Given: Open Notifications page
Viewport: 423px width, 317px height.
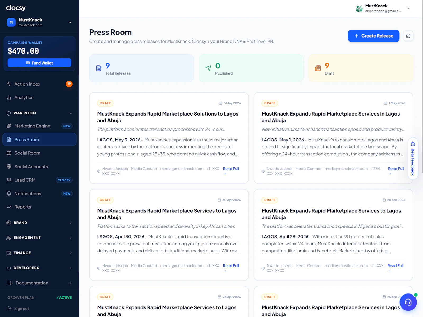Looking at the screenshot, I should pyautogui.click(x=39, y=194).
